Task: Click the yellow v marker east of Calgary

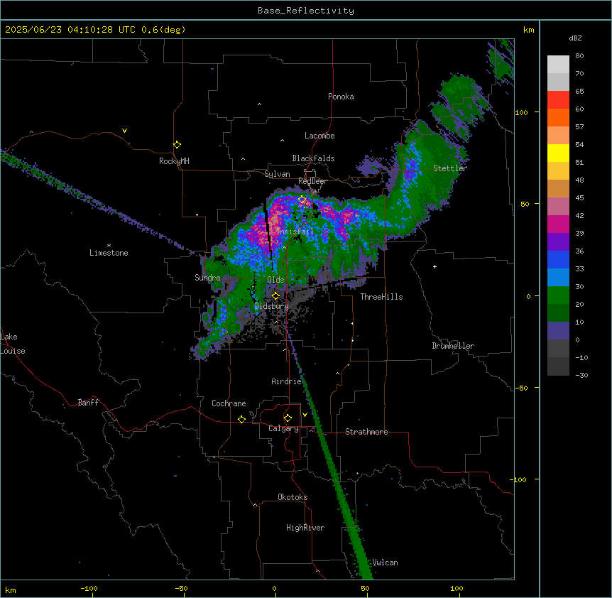Action: click(305, 415)
